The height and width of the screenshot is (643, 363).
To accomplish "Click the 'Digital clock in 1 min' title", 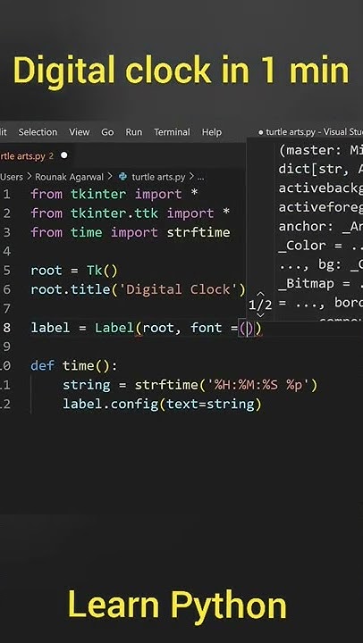I will pos(181,71).
